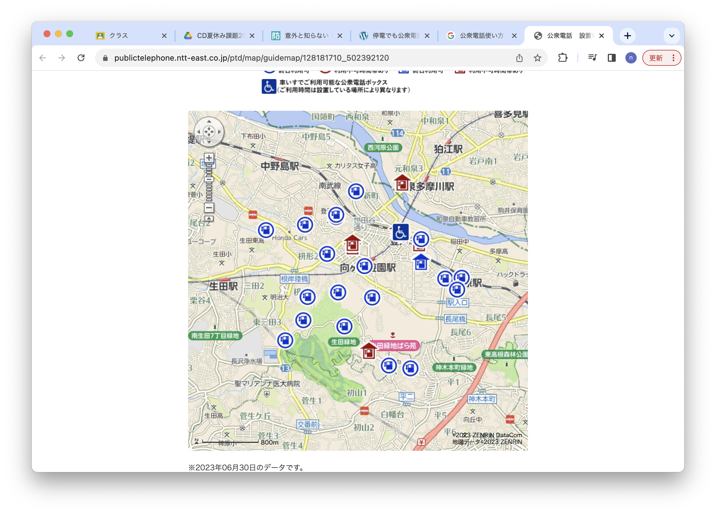Click the wheelchair-accessible phone box marker

click(x=400, y=232)
